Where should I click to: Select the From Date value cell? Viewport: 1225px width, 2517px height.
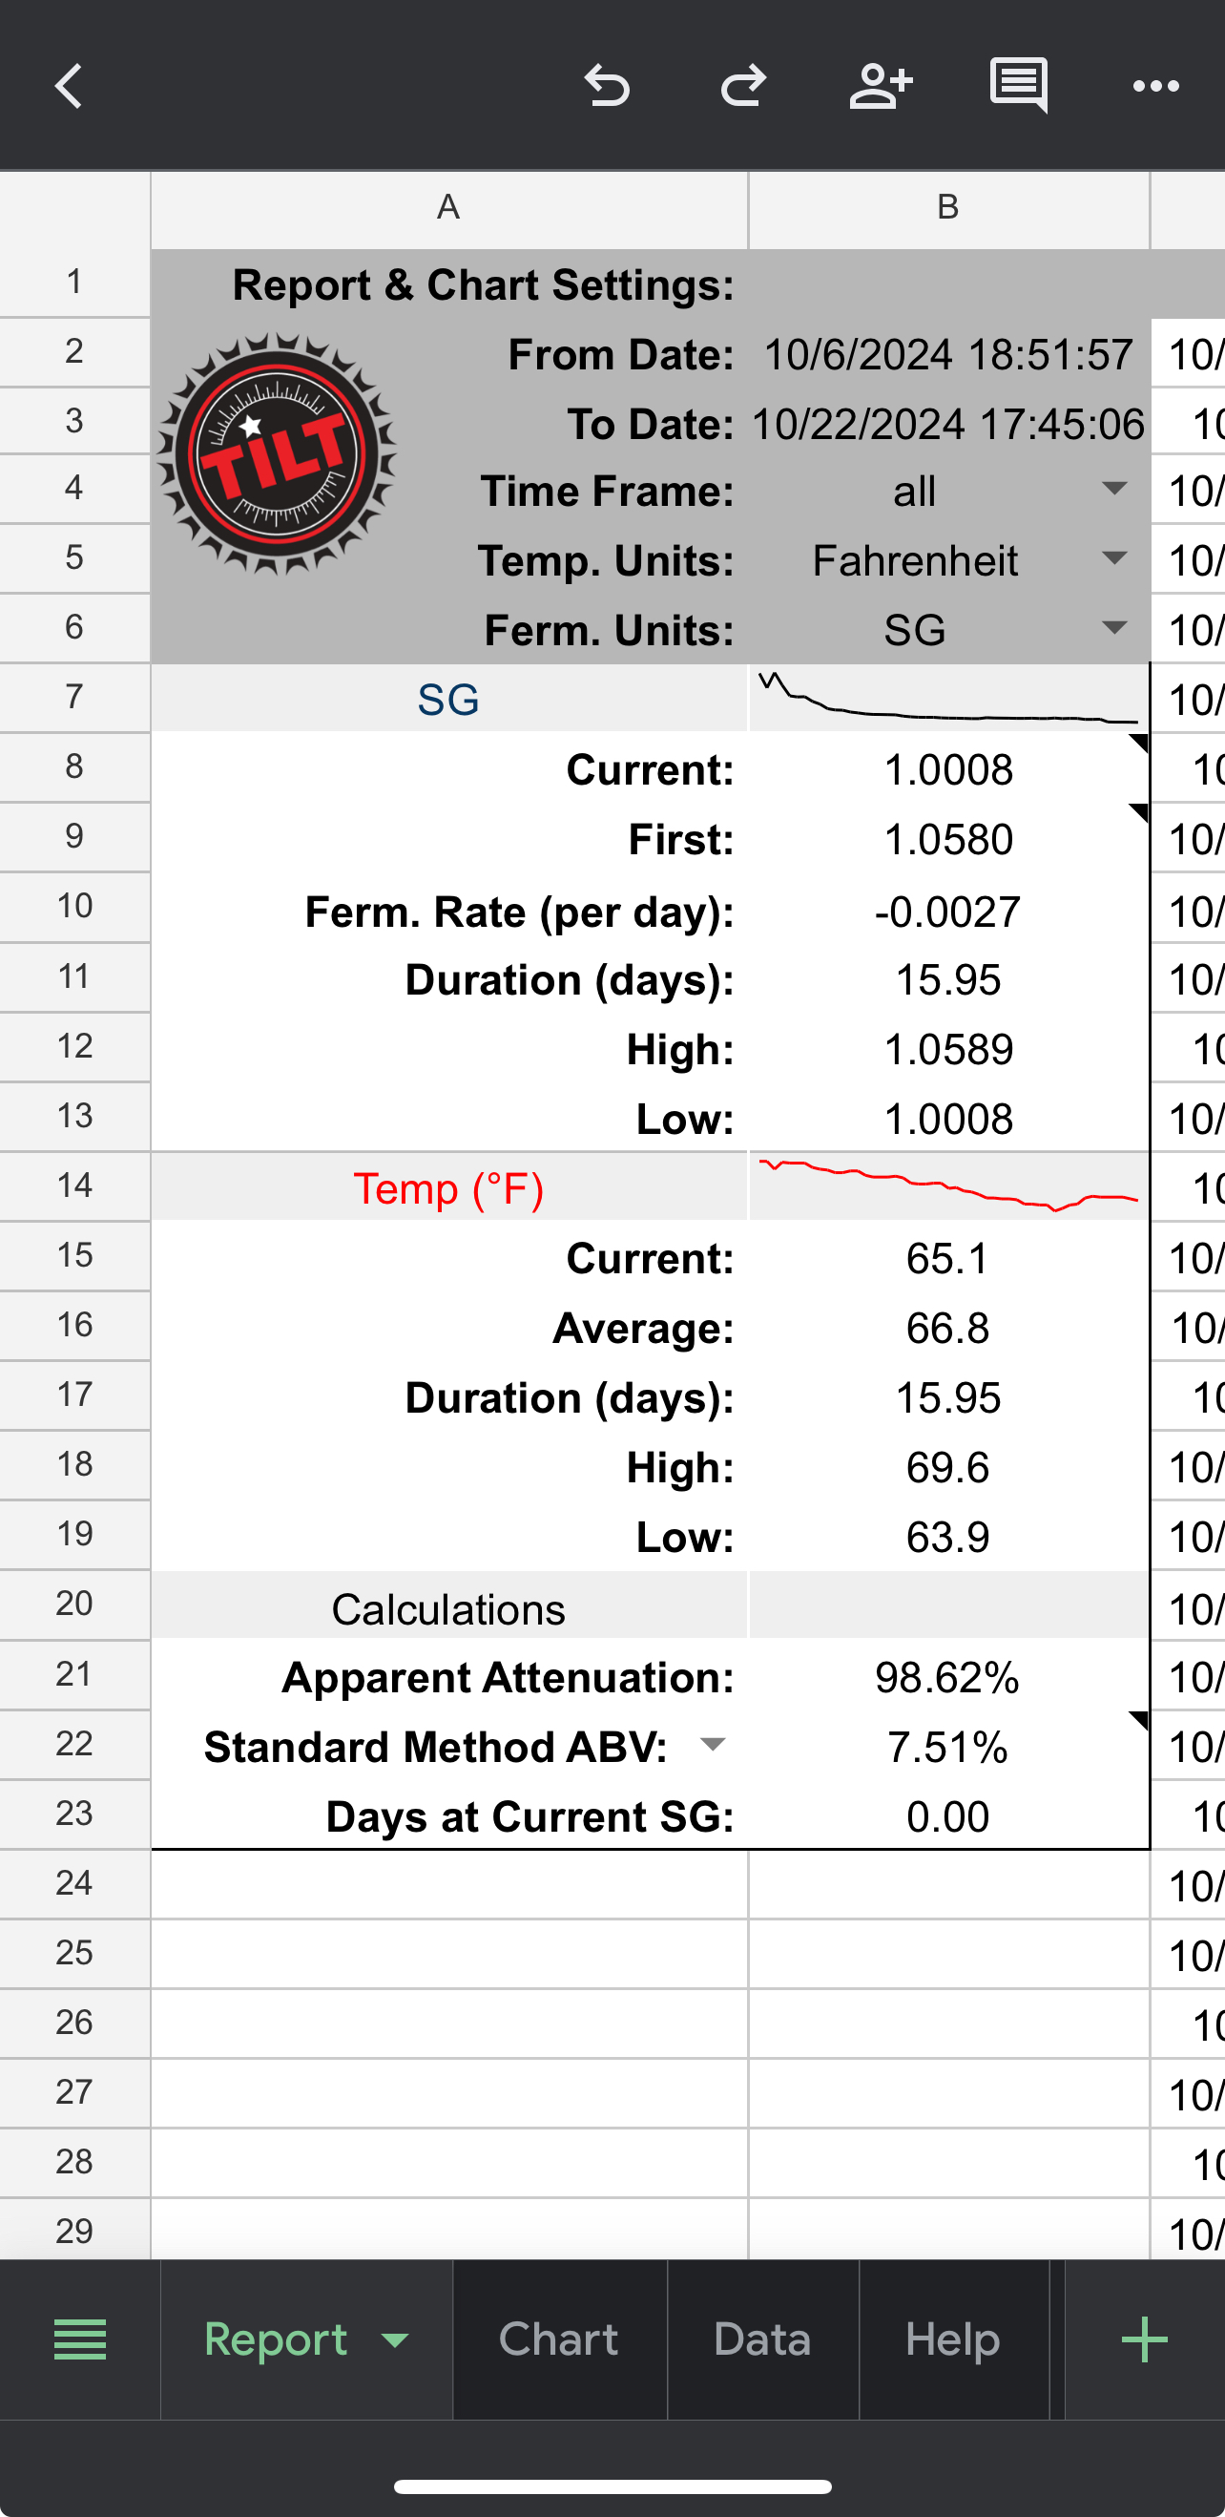click(x=947, y=355)
